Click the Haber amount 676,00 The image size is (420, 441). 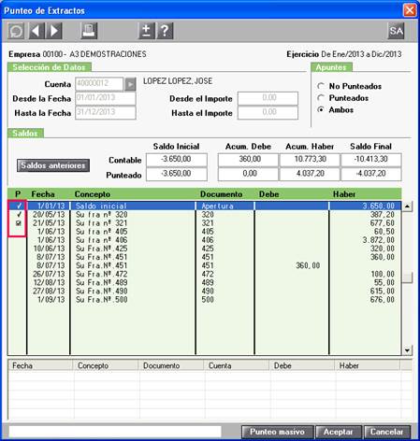(383, 300)
